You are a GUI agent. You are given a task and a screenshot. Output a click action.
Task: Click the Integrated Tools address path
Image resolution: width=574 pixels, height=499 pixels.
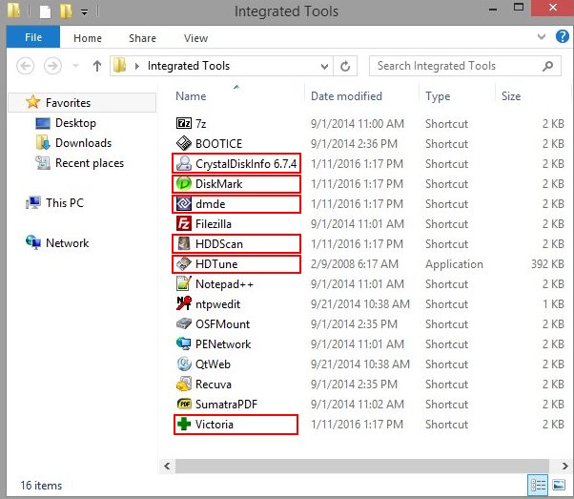pyautogui.click(x=189, y=66)
